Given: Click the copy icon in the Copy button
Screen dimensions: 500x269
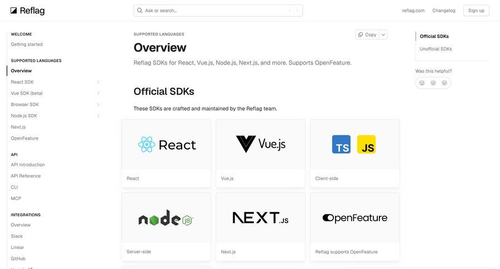Looking at the screenshot, I should click(x=361, y=34).
